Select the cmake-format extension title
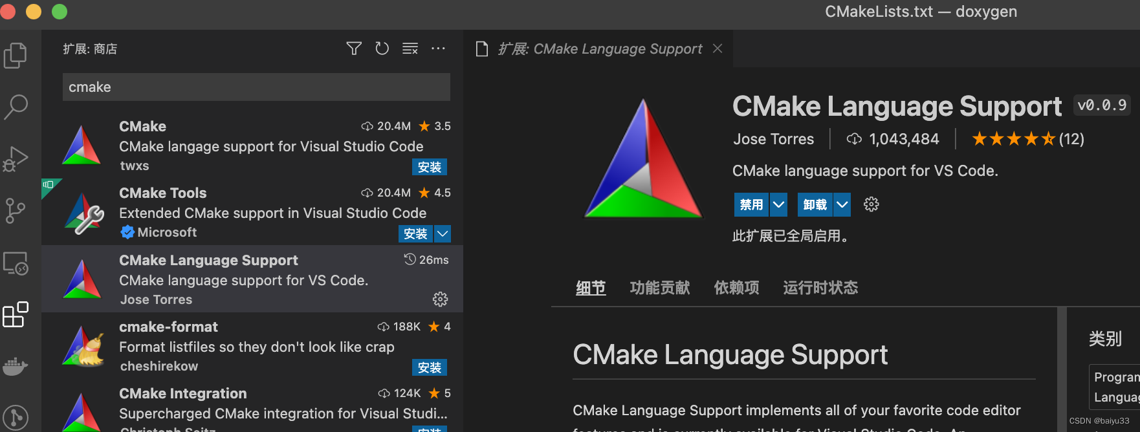1140x432 pixels. tap(168, 327)
